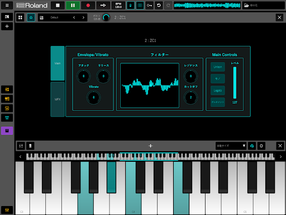Shift keyboard range left with arrow
The image size is (286, 215).
pos(20,157)
